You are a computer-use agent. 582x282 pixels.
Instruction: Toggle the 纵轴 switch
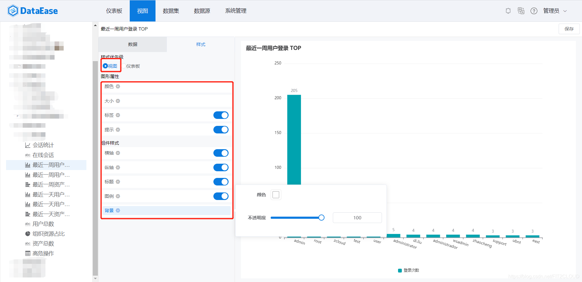pyautogui.click(x=221, y=168)
